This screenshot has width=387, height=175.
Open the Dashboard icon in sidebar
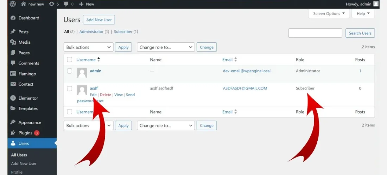13,18
